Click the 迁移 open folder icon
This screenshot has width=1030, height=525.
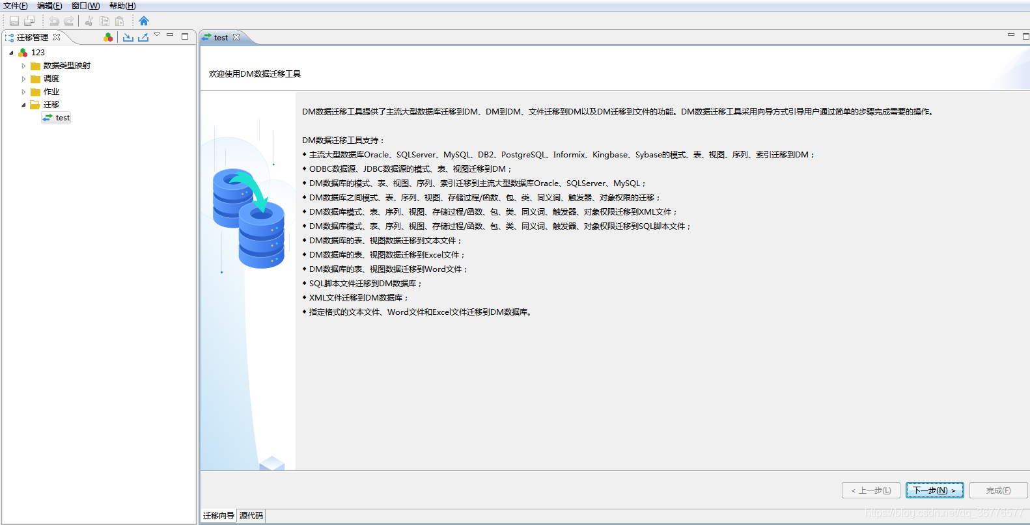pos(35,105)
